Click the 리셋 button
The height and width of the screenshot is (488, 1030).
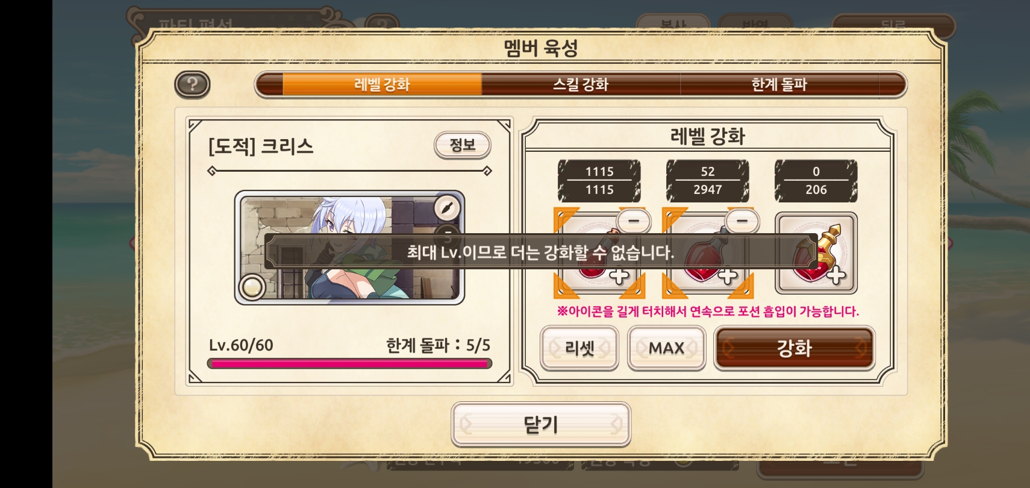[x=579, y=348]
